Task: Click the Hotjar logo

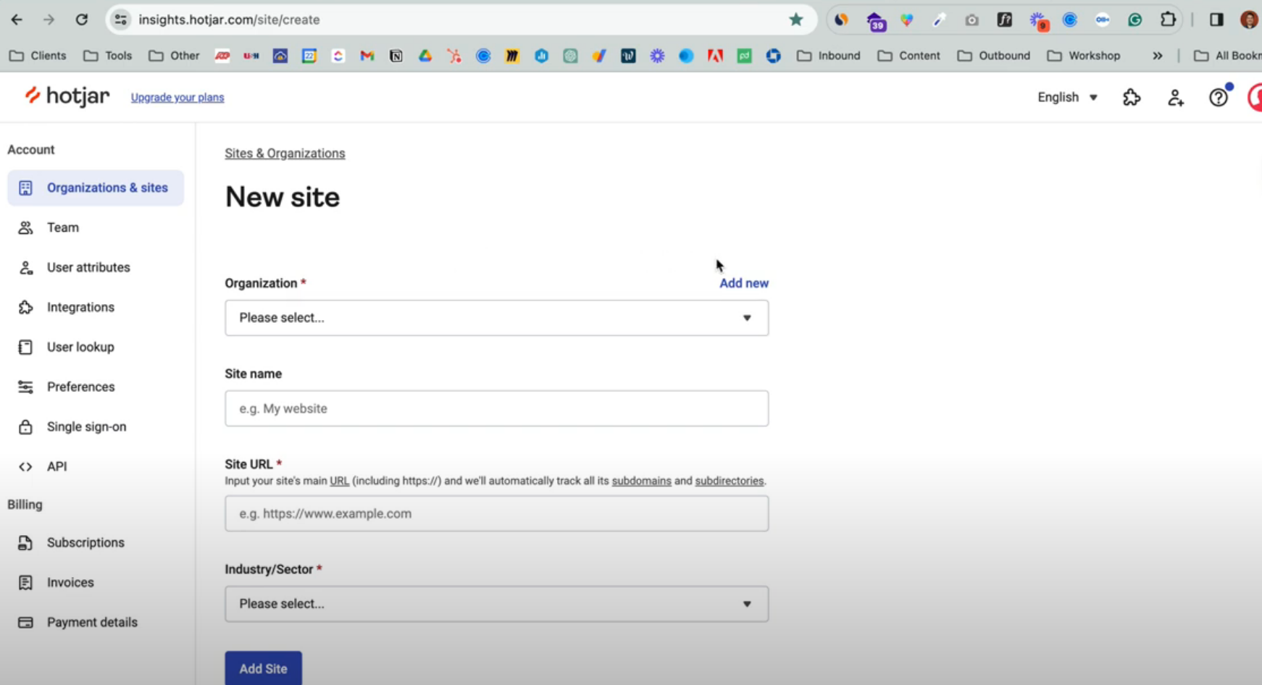Action: (67, 96)
